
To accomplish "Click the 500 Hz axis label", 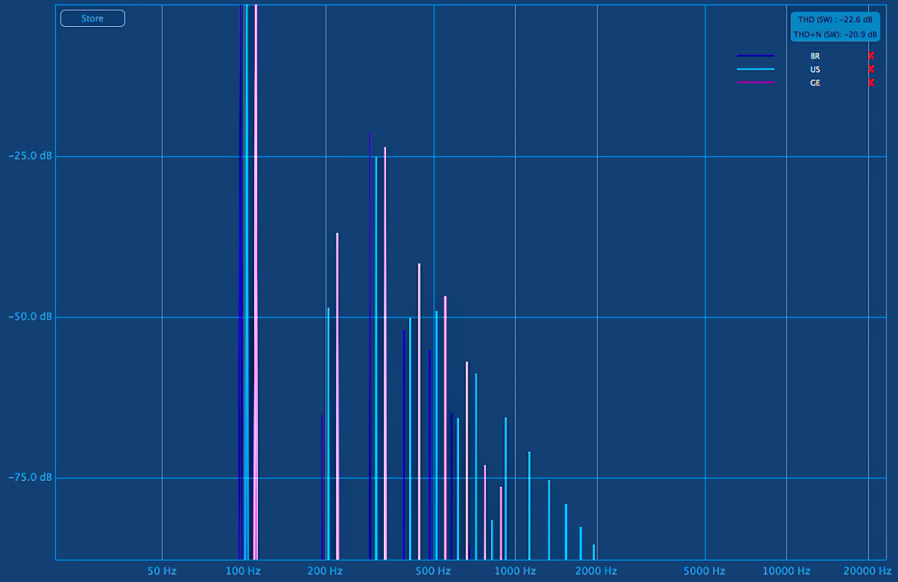I will [x=433, y=571].
